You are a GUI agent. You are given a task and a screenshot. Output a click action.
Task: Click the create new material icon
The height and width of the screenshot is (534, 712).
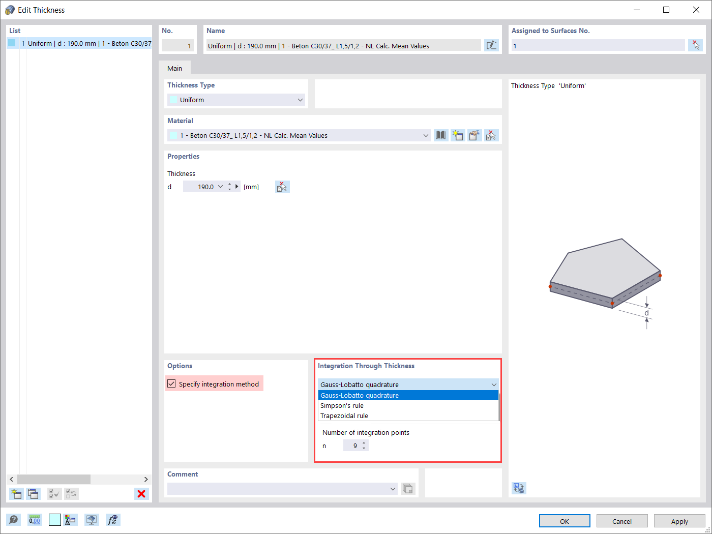tap(458, 135)
